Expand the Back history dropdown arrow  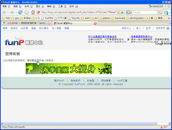click(8, 12)
